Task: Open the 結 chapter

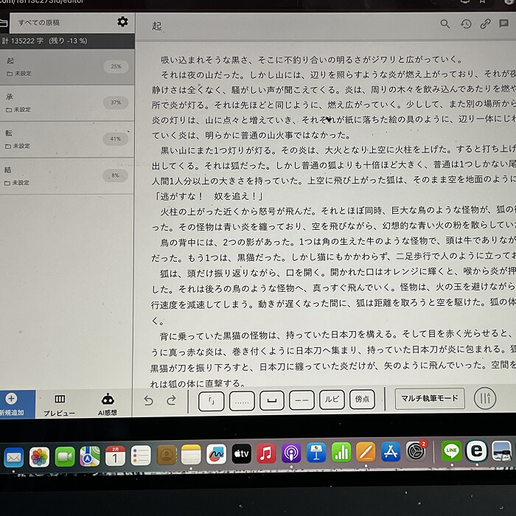Action: 66,175
